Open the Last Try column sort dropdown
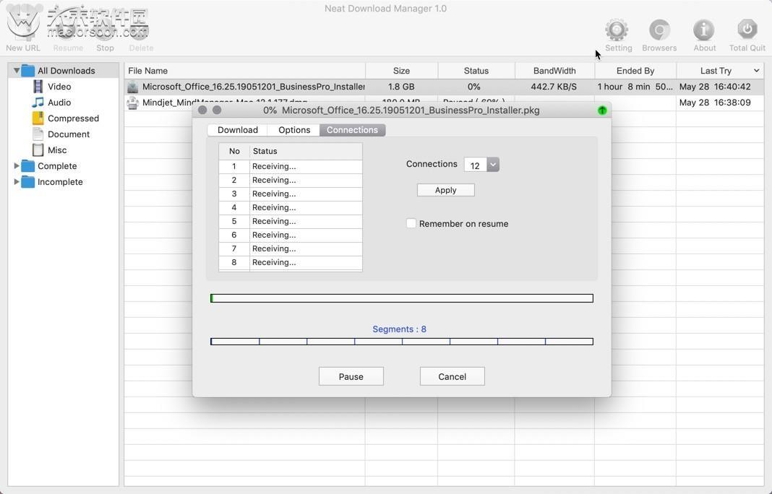This screenshot has height=494, width=772. 756,70
